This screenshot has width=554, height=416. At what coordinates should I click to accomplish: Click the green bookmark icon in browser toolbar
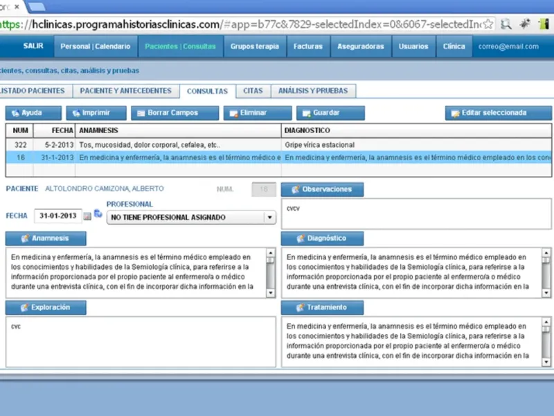click(x=544, y=24)
